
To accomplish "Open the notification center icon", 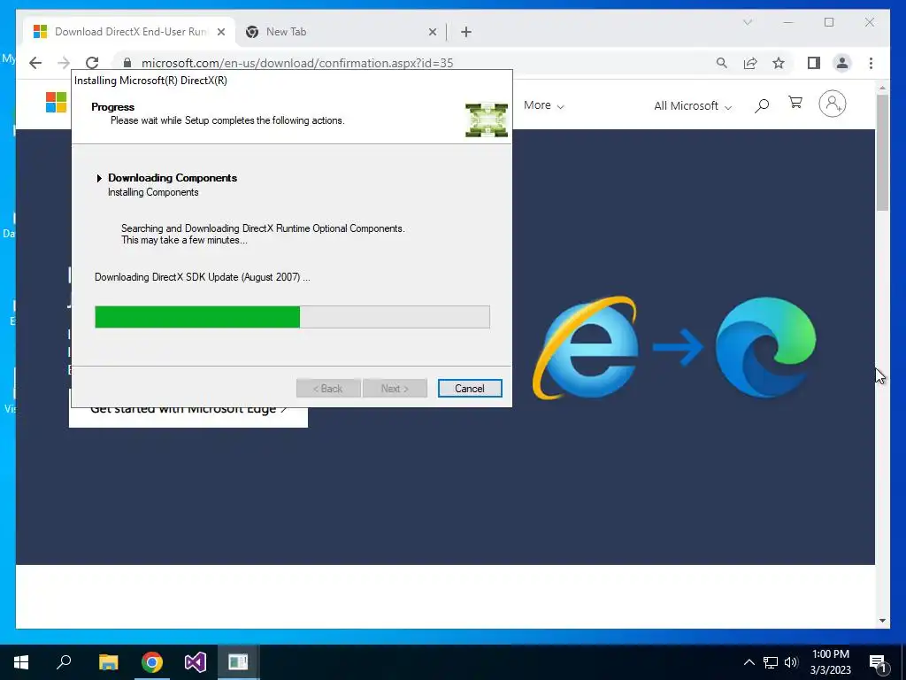I will coord(878,662).
